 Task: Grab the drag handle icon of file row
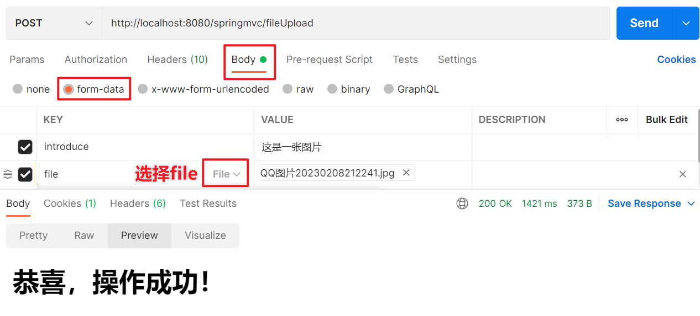click(x=8, y=174)
